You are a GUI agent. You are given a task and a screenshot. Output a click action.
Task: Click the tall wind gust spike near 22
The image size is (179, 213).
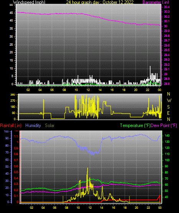tap(150, 73)
